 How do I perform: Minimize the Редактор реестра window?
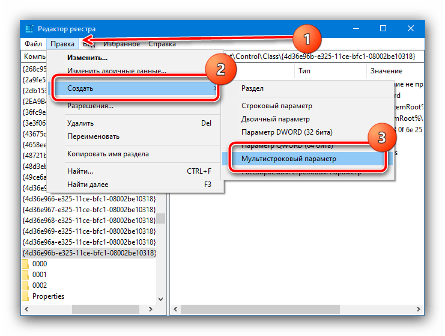tap(356, 29)
